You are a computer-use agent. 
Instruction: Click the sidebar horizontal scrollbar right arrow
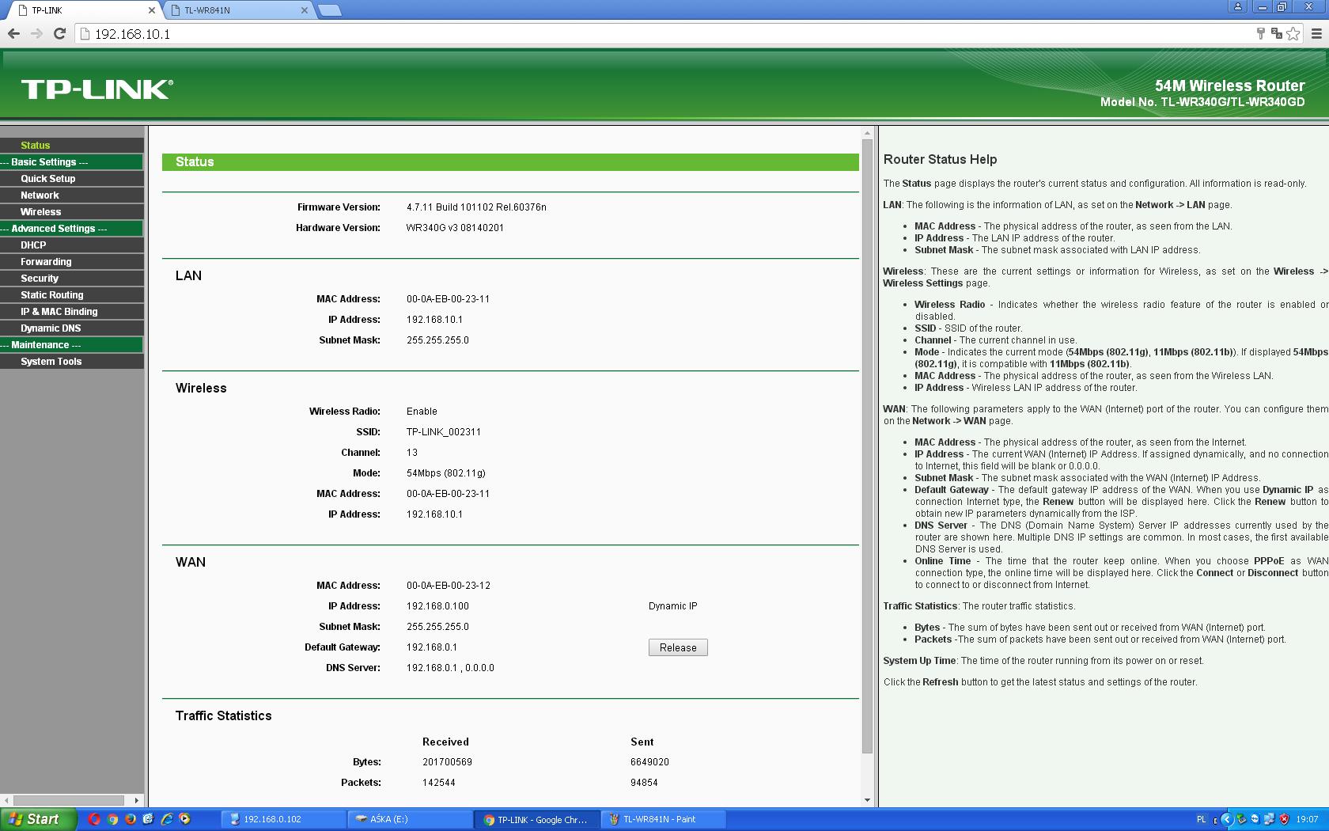pos(137,800)
